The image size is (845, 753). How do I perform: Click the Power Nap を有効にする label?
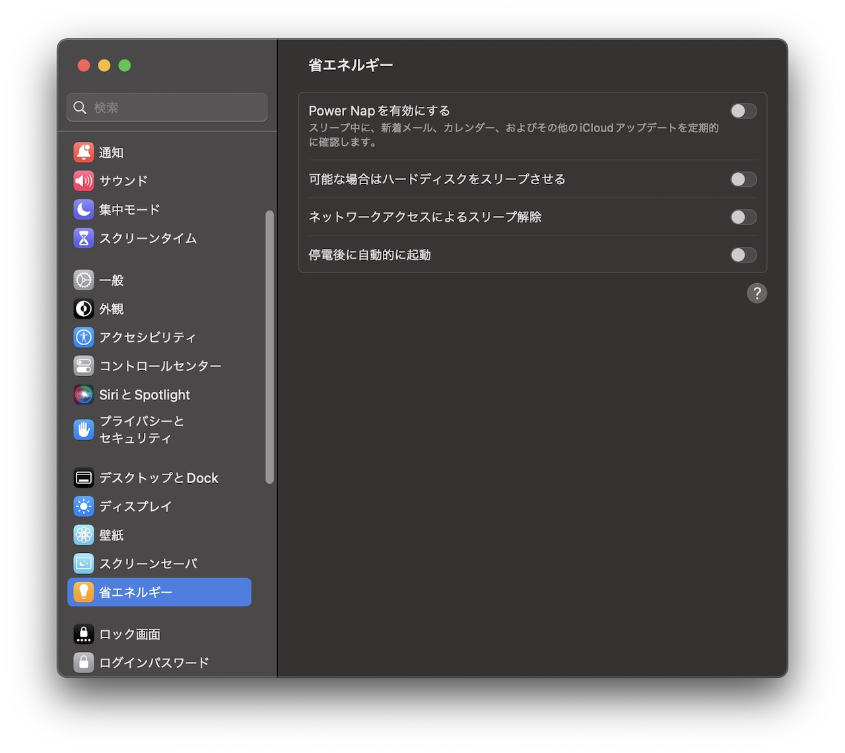[380, 111]
